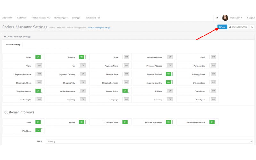This screenshot has height=160, width=256.
Task: Disable the Shipping Country toggle
Action: coord(169,82)
